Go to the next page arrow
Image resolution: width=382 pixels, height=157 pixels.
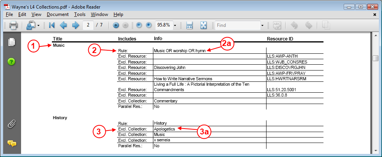pos(76,25)
